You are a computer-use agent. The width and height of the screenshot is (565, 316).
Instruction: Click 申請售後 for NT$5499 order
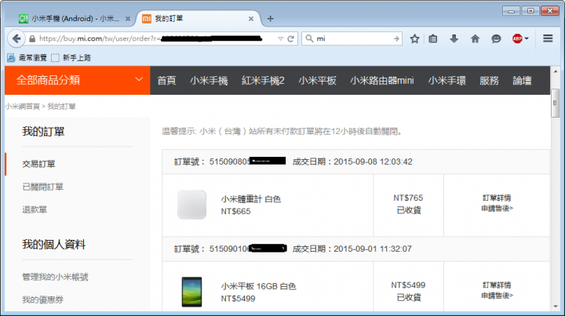[498, 296]
